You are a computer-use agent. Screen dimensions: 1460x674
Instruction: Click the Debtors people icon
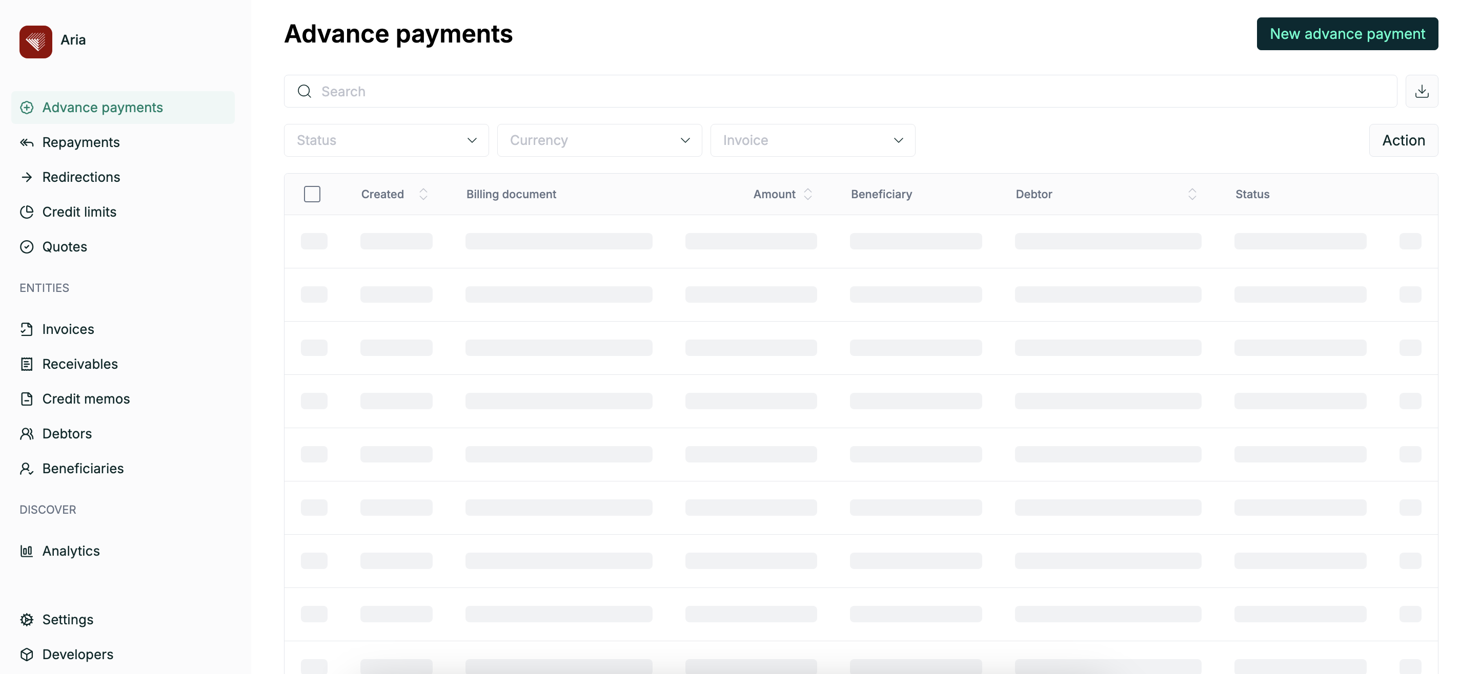pos(27,434)
